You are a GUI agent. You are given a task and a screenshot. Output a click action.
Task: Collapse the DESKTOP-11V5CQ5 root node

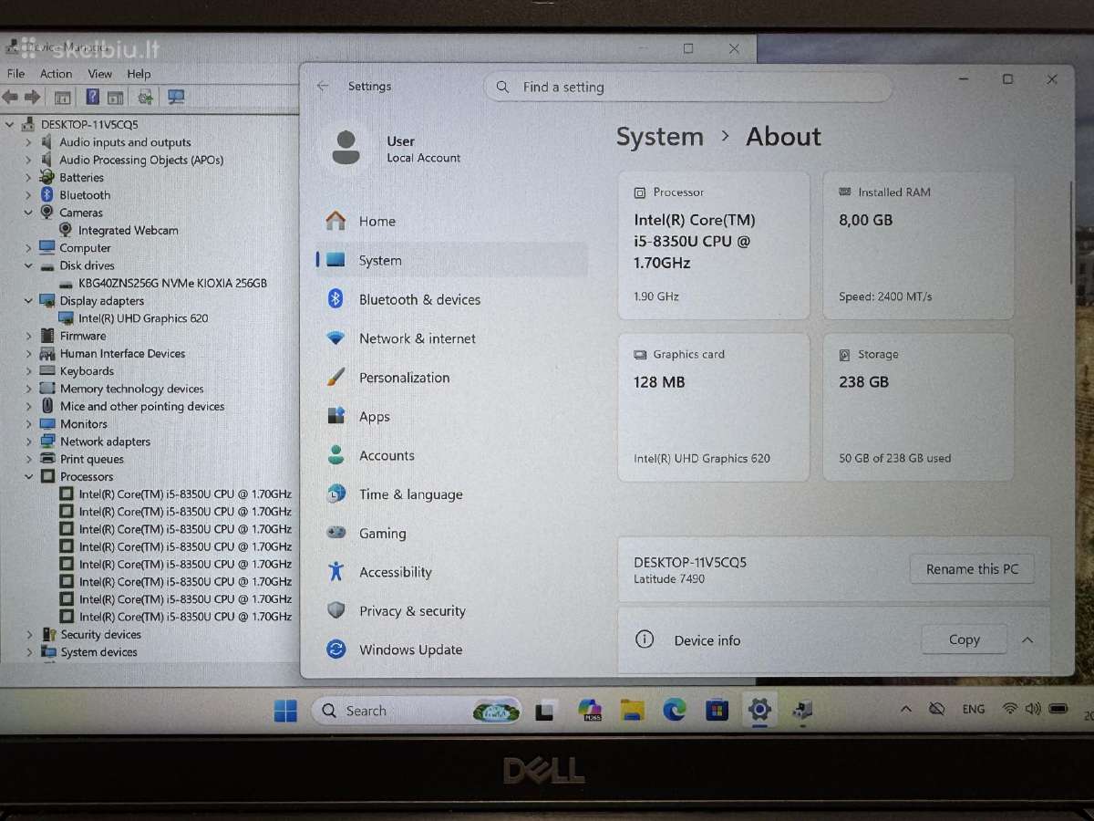click(10, 124)
